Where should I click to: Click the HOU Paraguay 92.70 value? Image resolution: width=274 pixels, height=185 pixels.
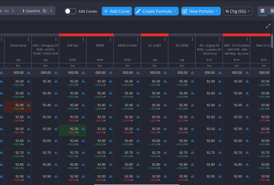pyautogui.click(x=47, y=153)
